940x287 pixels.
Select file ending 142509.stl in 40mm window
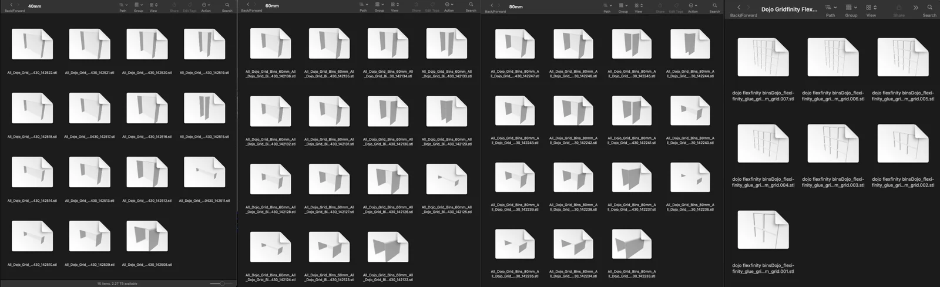pyautogui.click(x=90, y=236)
